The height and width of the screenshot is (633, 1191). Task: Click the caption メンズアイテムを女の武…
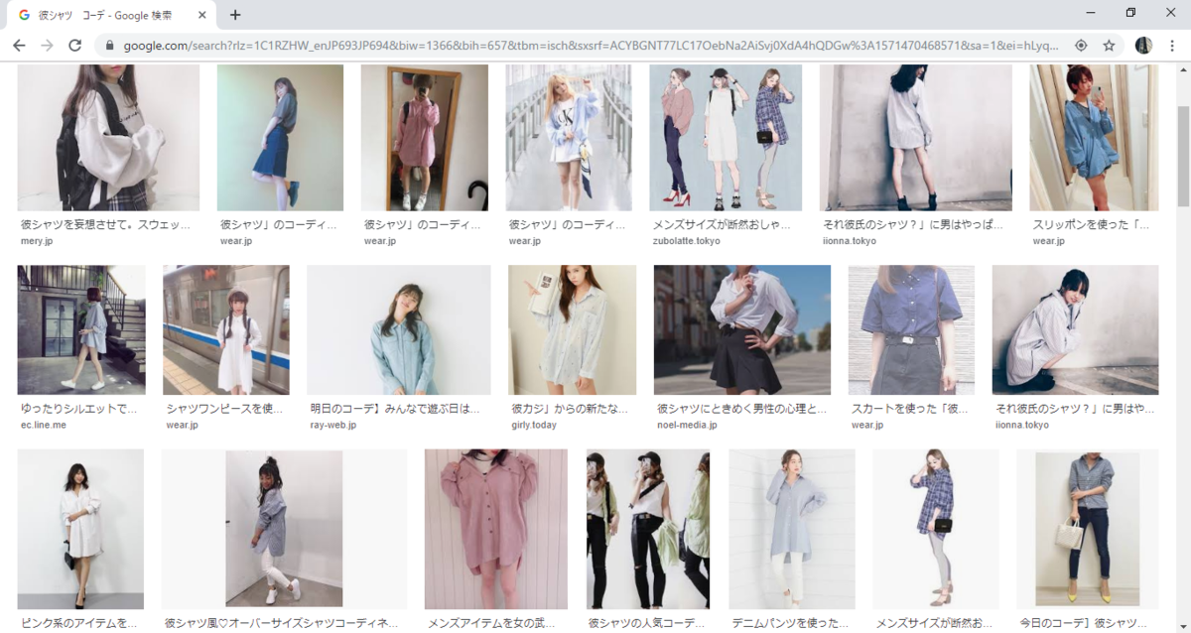click(492, 624)
